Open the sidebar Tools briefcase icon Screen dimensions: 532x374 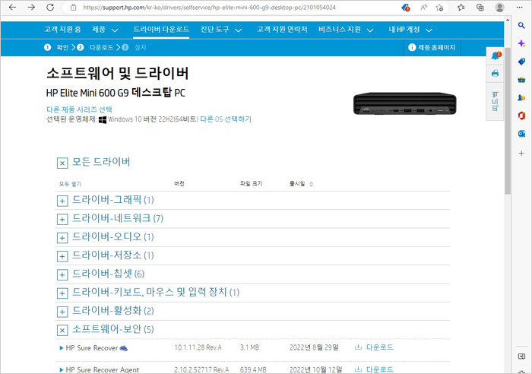coord(521,79)
